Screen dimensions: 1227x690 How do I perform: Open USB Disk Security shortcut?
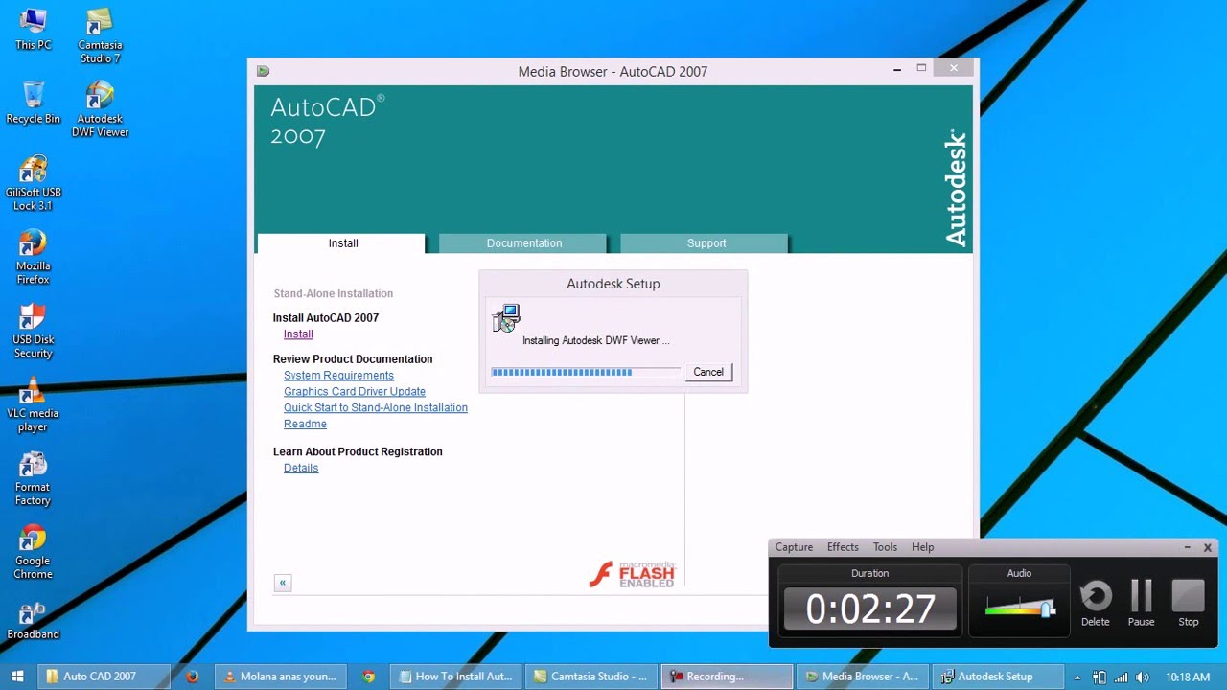[33, 331]
